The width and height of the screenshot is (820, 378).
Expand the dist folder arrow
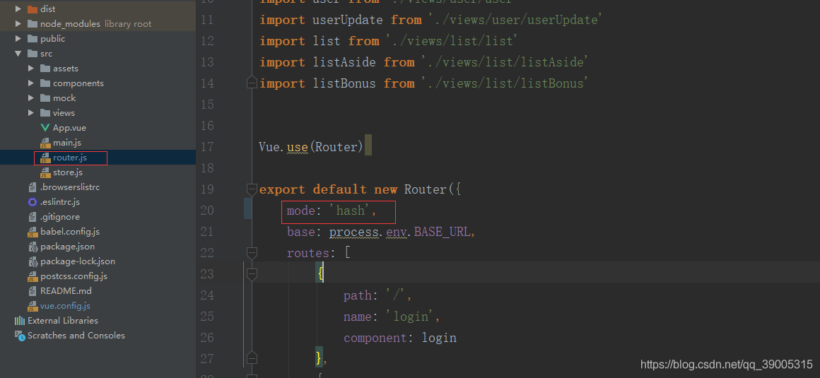pyautogui.click(x=18, y=9)
